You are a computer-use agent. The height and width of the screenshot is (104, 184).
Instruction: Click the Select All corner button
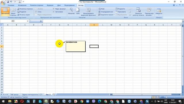(x=2, y=25)
